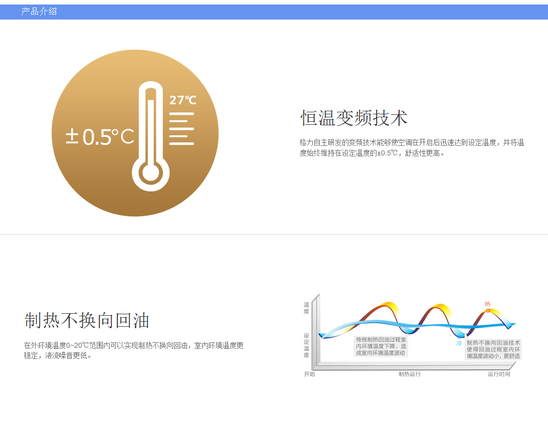The height and width of the screenshot is (426, 548).
Task: Click the paragraph starting with 格力自主研发
Action: [x=412, y=148]
